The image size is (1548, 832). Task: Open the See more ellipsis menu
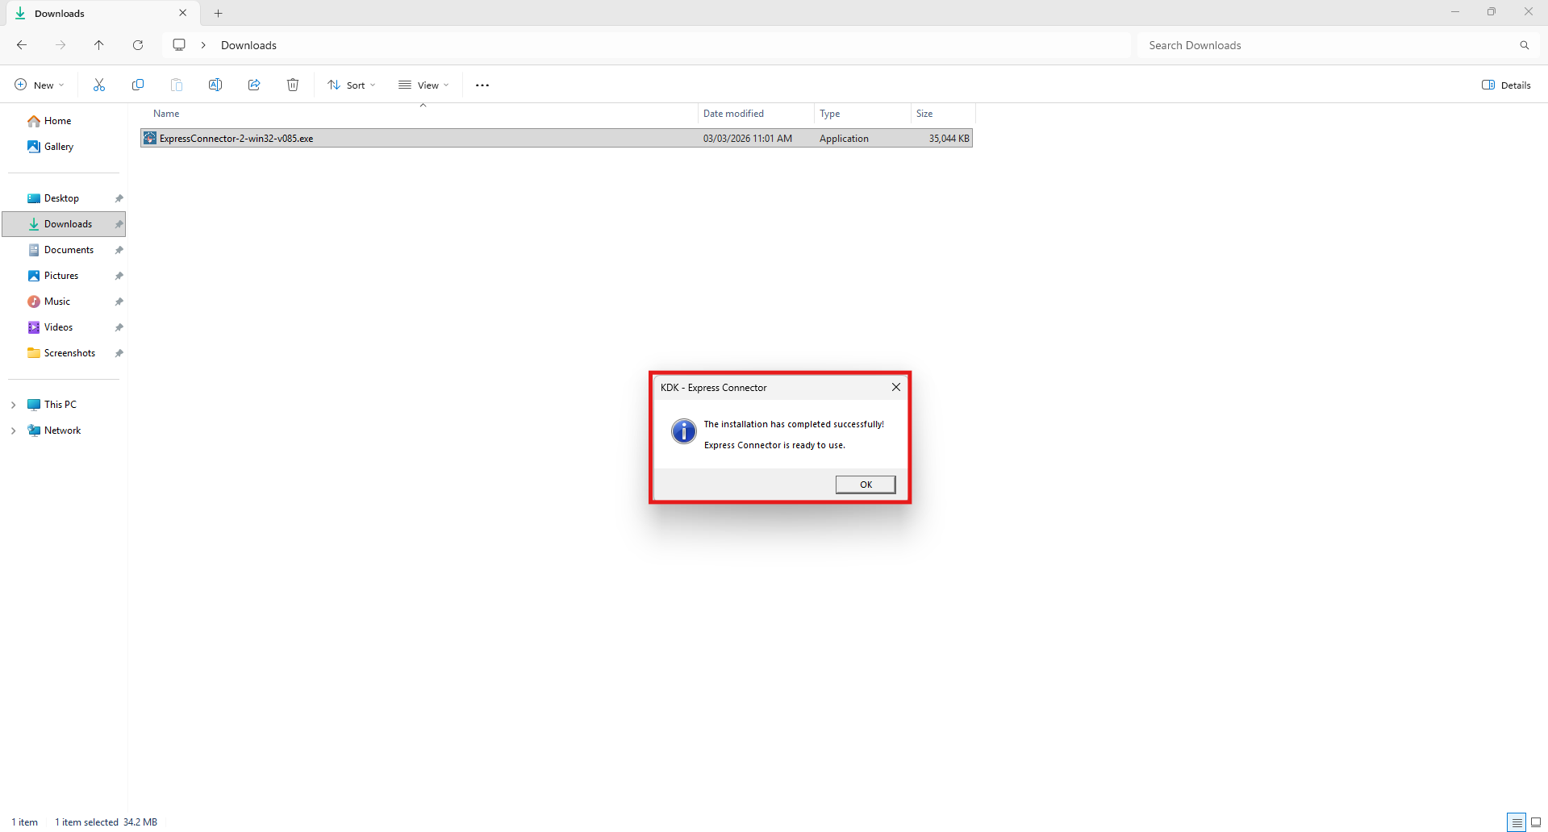[482, 85]
